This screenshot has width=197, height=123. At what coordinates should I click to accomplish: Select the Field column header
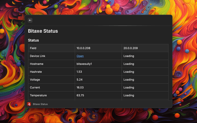point(33,48)
